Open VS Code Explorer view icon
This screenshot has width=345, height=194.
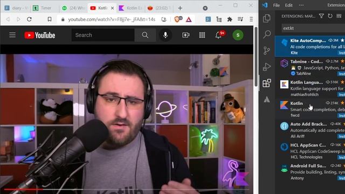(x=267, y=18)
